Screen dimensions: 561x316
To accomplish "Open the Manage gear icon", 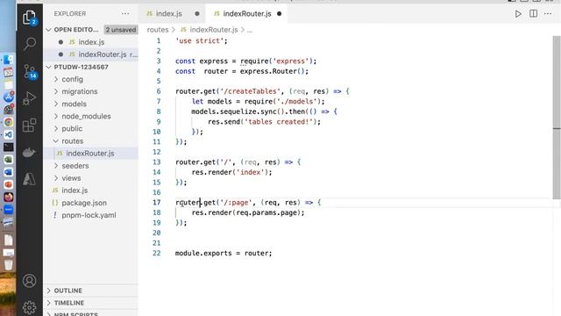I will tap(29, 307).
